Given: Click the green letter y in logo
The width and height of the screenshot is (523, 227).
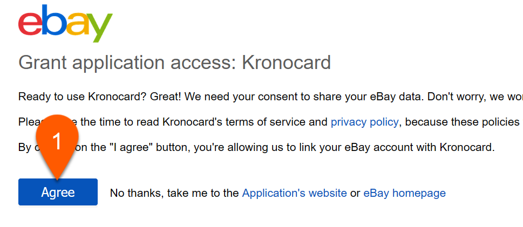Looking at the screenshot, I should pos(100,28).
